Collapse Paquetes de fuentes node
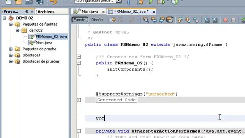The width and height of the screenshot is (245, 138). pyautogui.click(x=11, y=24)
